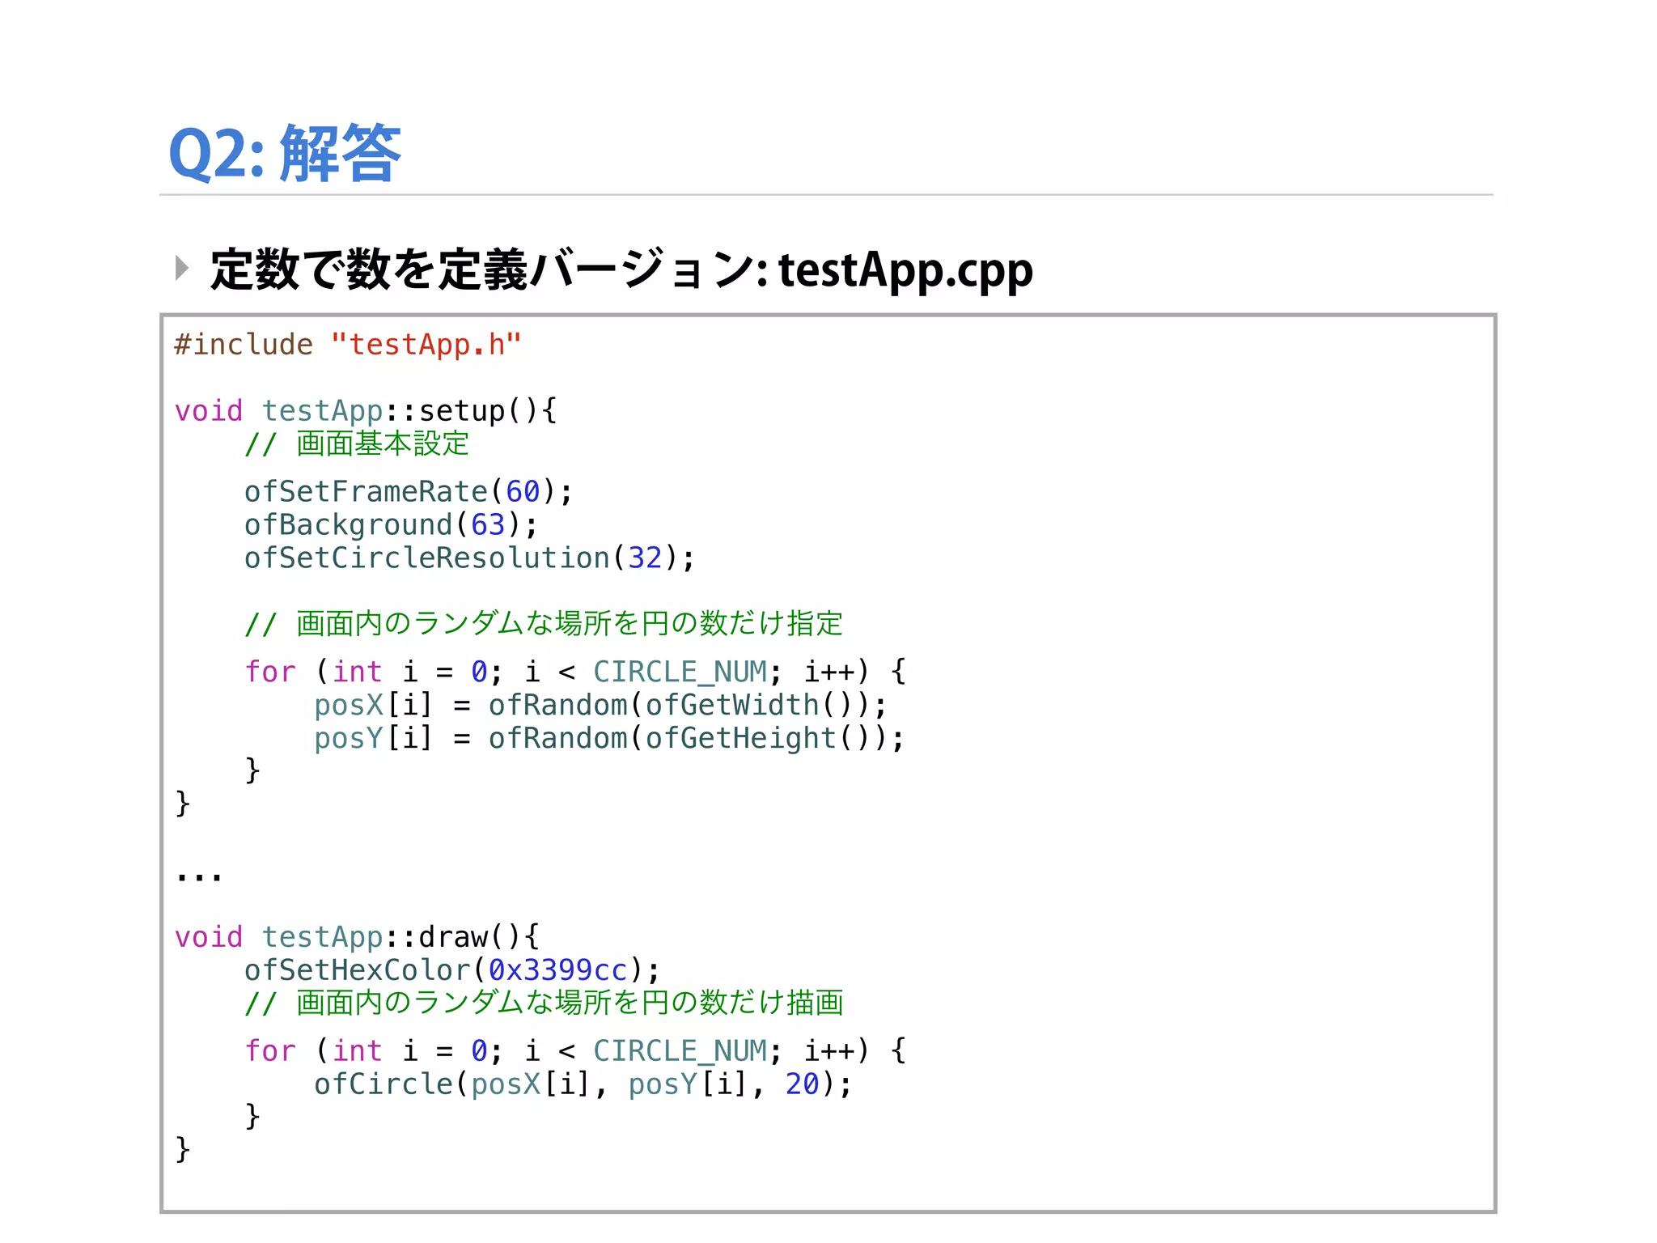Click the gray triangle bullet before the heading

coord(182,268)
